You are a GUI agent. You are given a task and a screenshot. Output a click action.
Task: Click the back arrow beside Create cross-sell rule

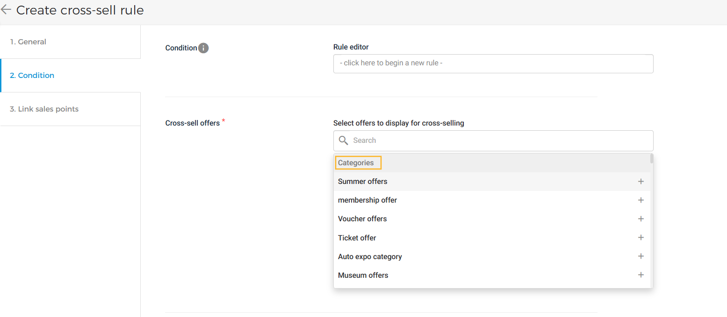click(6, 10)
